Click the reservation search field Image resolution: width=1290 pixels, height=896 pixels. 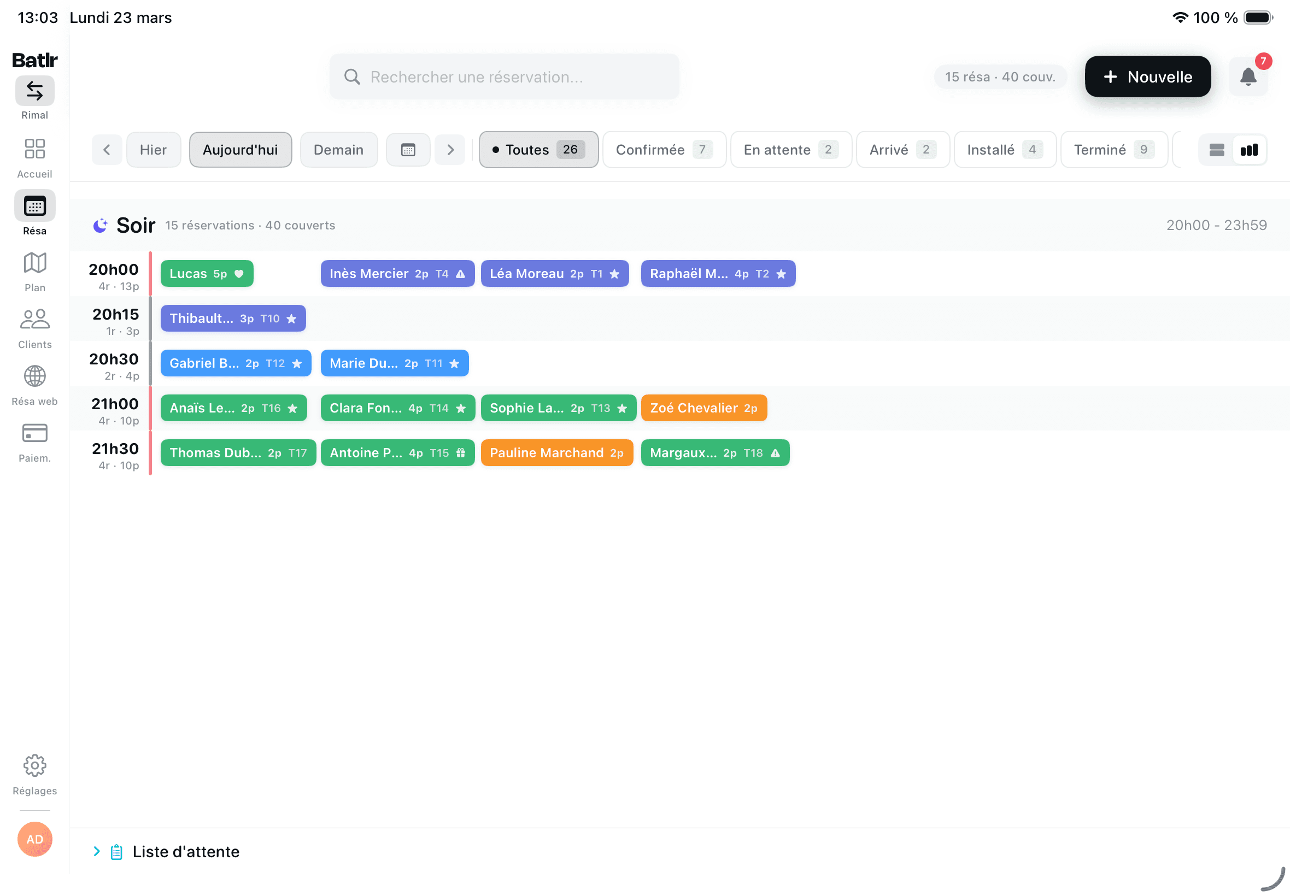point(504,76)
